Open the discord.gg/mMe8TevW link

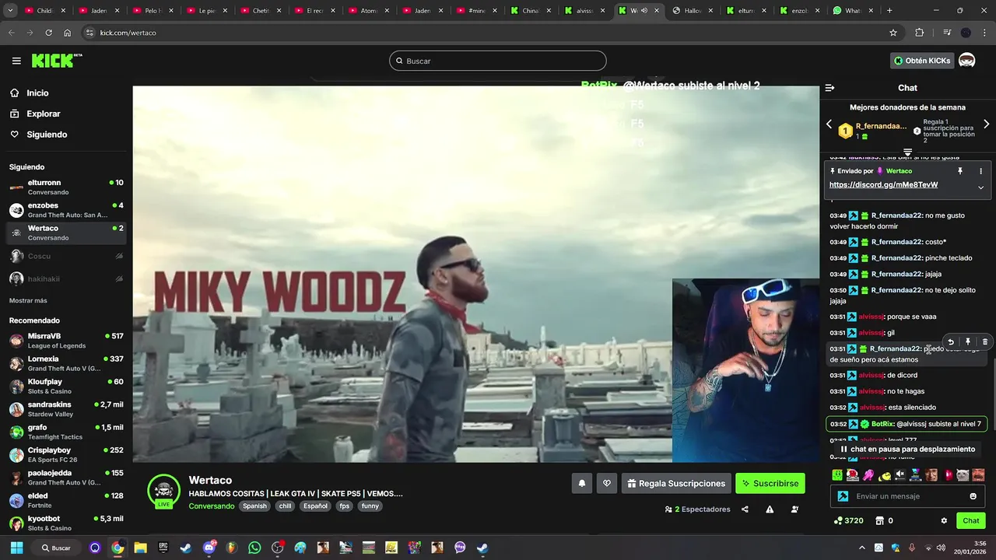coord(883,185)
